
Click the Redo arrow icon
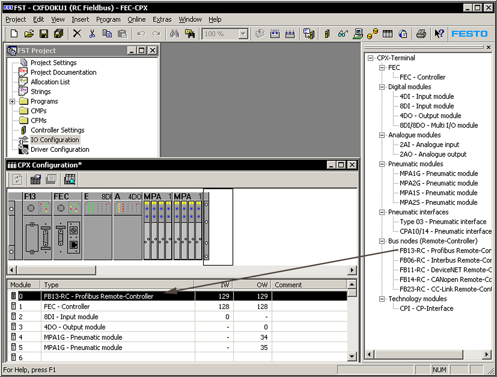tap(156, 34)
